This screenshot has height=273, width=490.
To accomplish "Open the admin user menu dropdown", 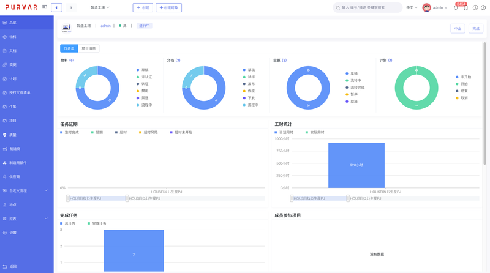I will click(x=440, y=7).
